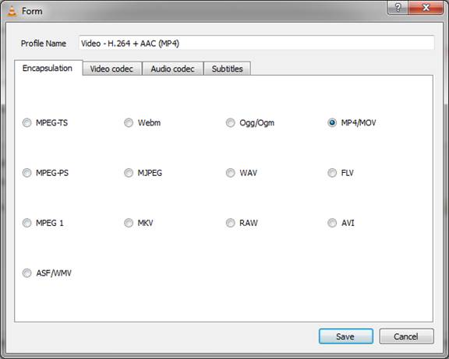449x359 pixels.
Task: Choose Ogg/Ogm encapsulation
Action: click(x=230, y=123)
